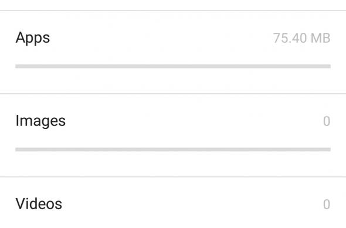346x228 pixels.
Task: Click empty area beneath the Apps usage bar
Action: click(x=173, y=80)
